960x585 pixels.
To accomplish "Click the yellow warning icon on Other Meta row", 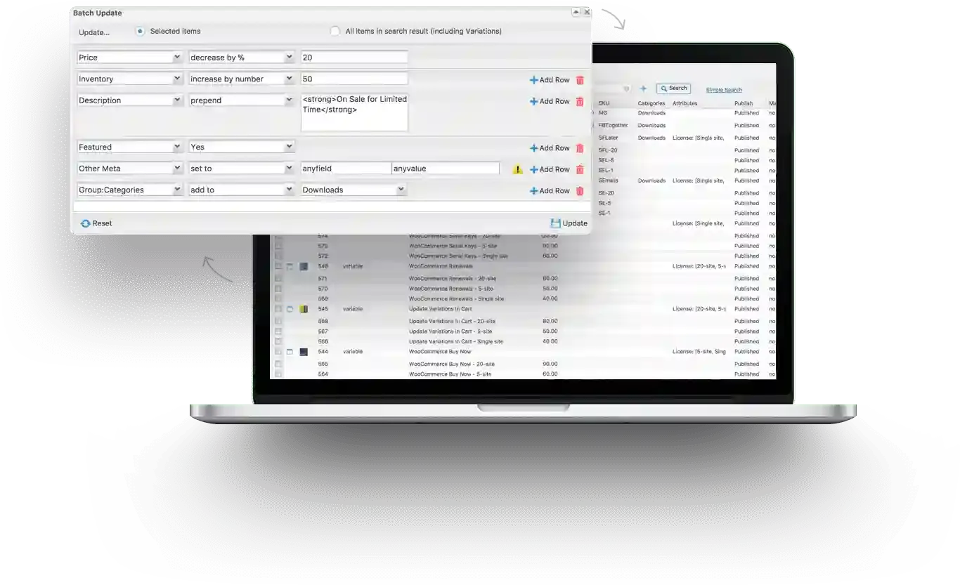I will [518, 169].
